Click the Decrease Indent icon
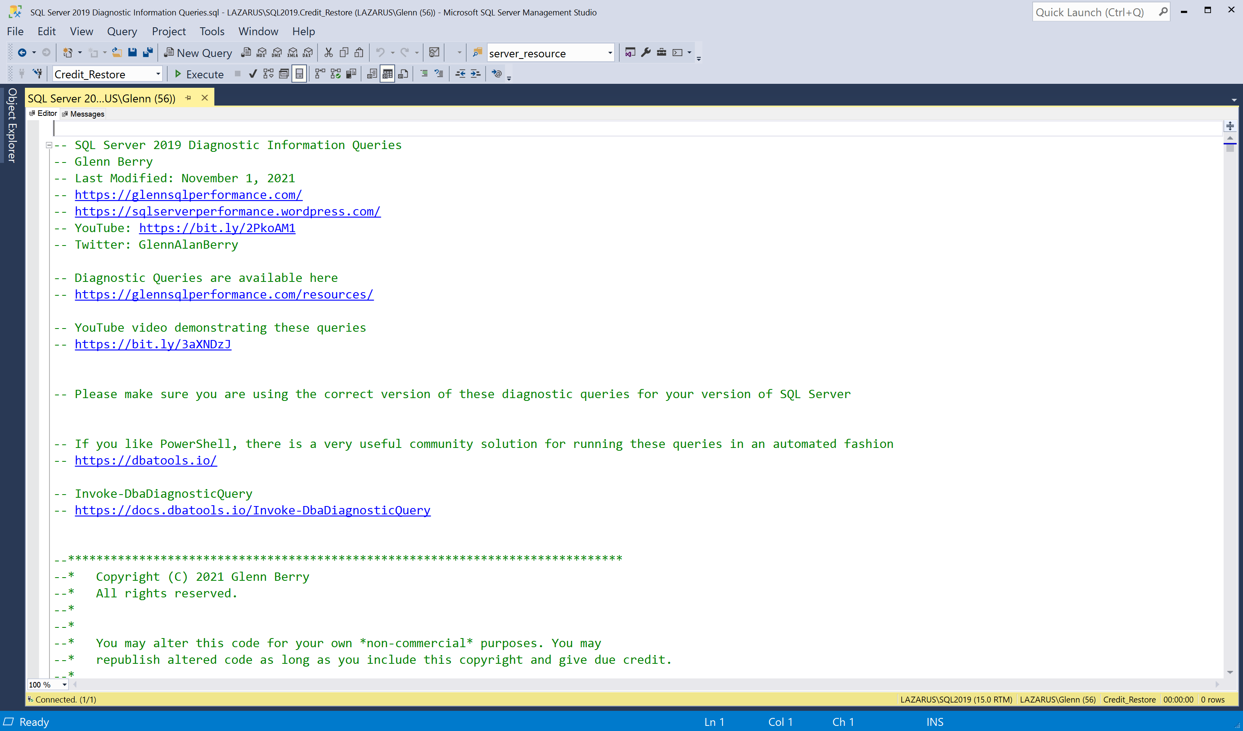Screen dimensions: 1243x731 pyautogui.click(x=460, y=74)
